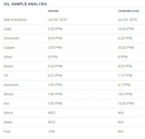Click the Chromium row label

click(11, 38)
